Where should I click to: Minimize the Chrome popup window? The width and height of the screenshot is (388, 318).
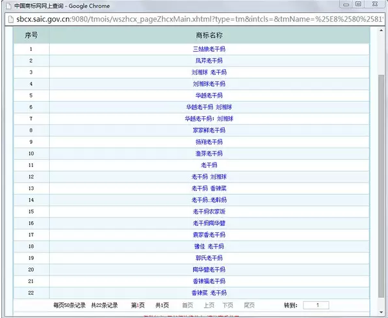coord(345,5)
